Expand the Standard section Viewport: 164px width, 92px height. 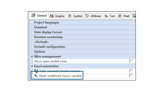pos(32,27)
